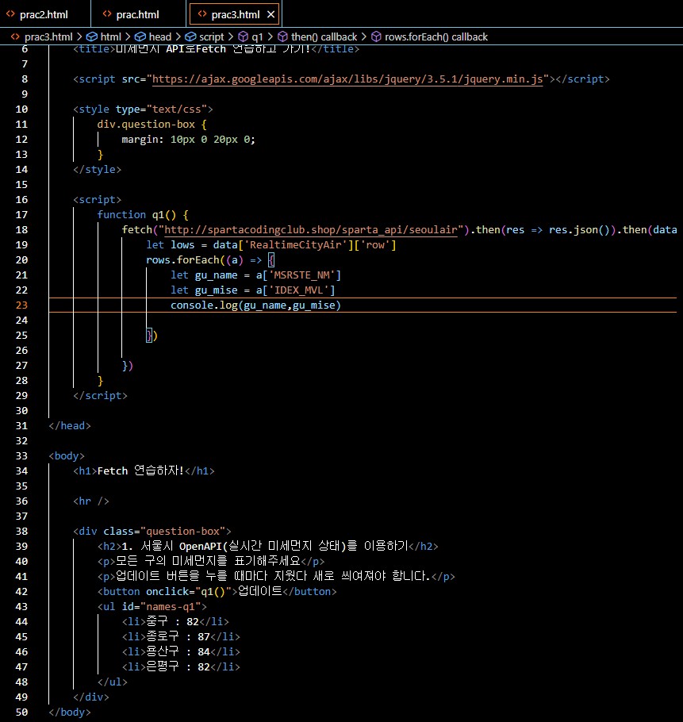Click the <hr /> tag on line 36

(x=91, y=501)
